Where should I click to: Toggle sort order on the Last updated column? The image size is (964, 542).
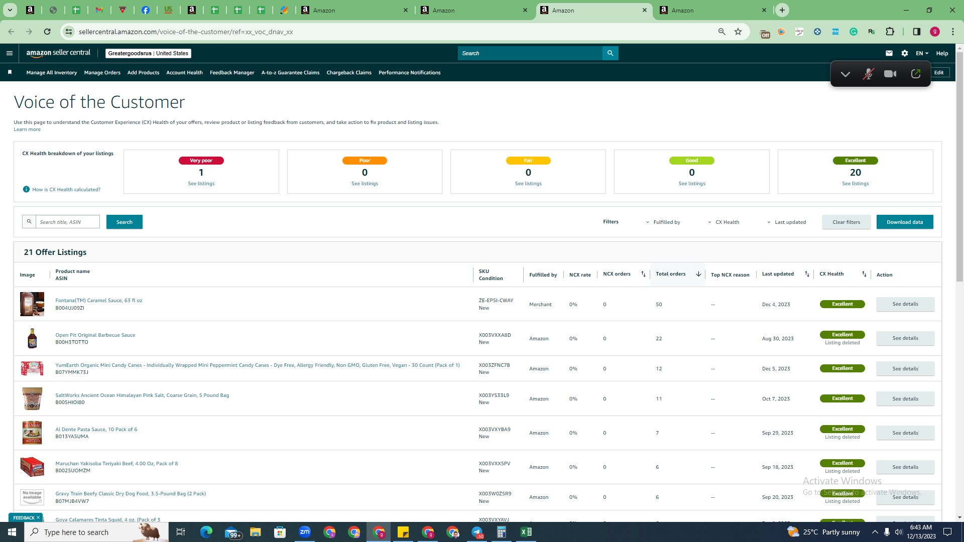coord(807,274)
